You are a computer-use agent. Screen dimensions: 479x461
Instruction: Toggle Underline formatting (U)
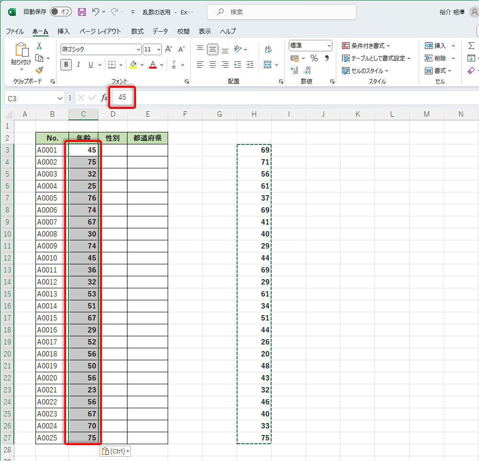point(91,65)
